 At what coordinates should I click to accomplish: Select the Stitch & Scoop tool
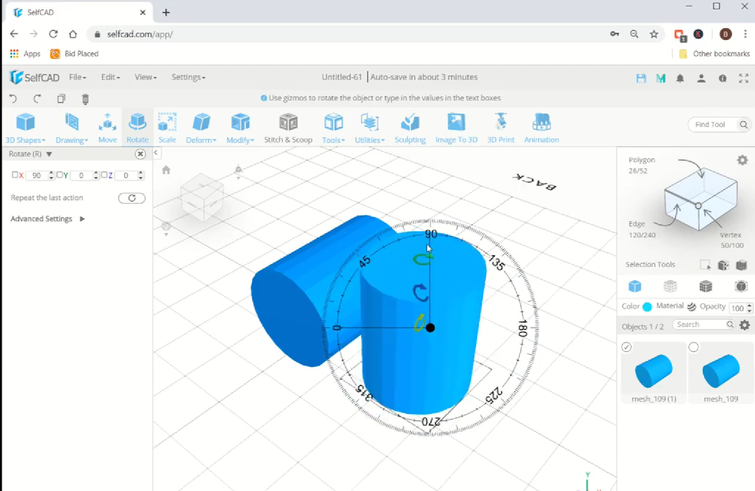coord(288,128)
